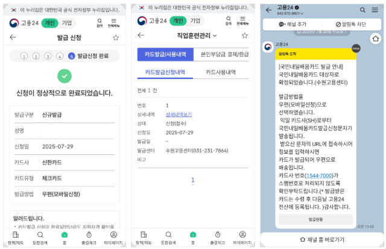Open 마이페이지 in middle bottom navigation
Viewport: 386px width, 249px height.
pos(242,238)
